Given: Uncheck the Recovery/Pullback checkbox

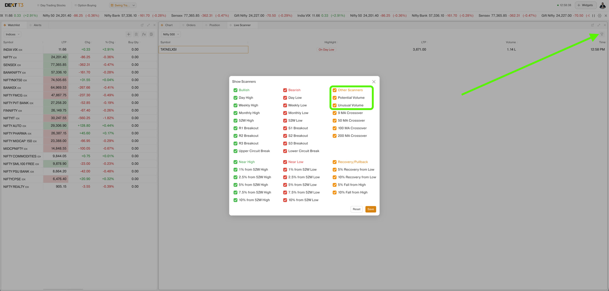Looking at the screenshot, I should click(x=335, y=162).
